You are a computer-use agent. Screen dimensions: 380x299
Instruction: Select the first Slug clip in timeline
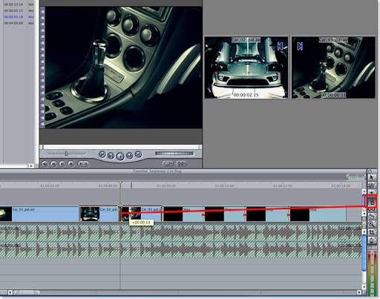183,214
